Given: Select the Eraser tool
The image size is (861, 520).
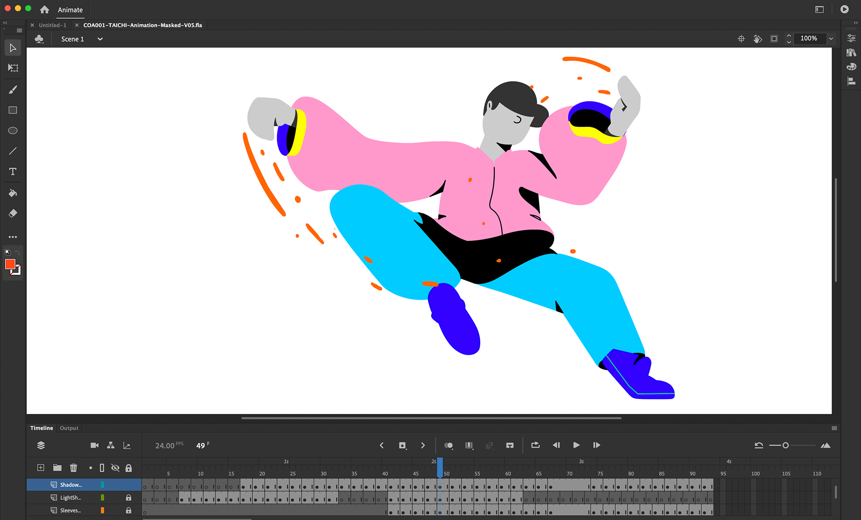Looking at the screenshot, I should [x=13, y=213].
